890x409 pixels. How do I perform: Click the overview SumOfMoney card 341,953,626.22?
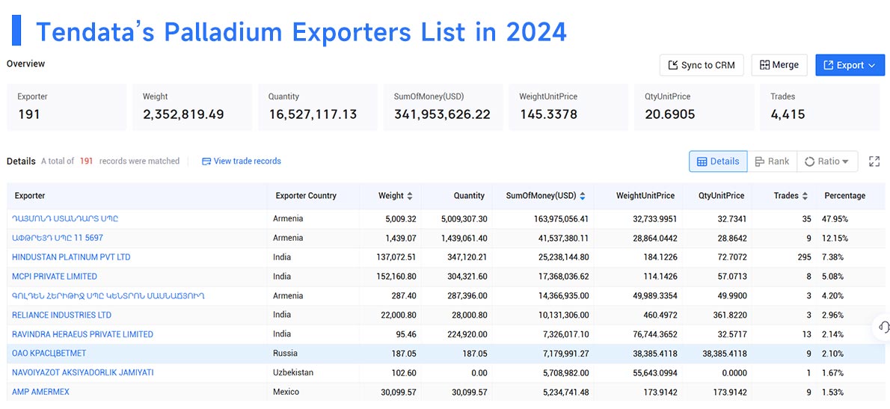pos(443,107)
